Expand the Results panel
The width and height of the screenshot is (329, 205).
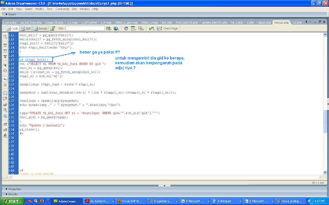(11, 194)
